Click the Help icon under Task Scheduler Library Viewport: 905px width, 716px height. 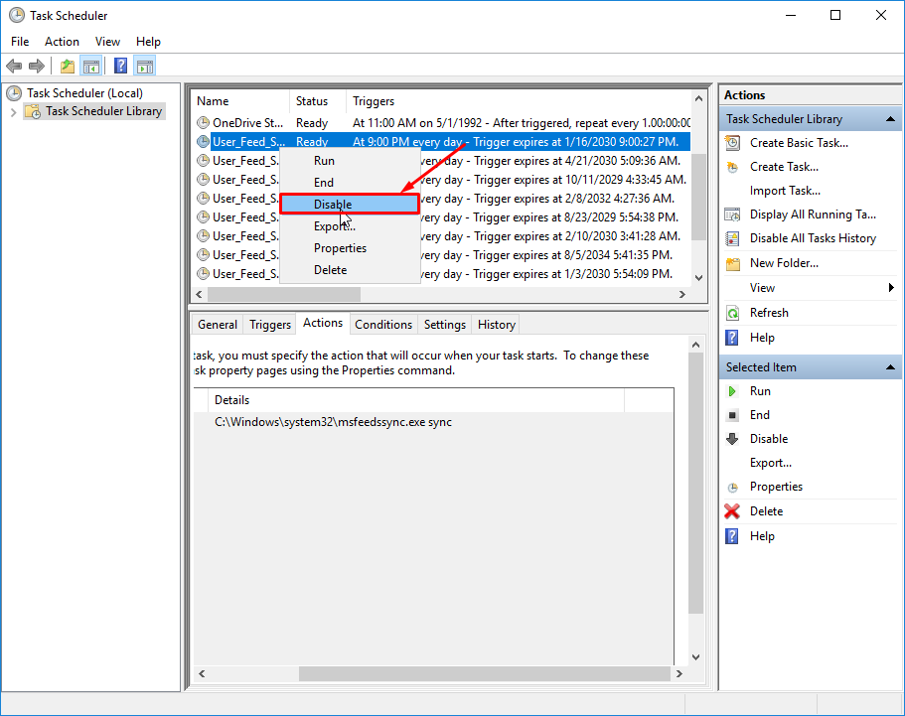pyautogui.click(x=732, y=338)
